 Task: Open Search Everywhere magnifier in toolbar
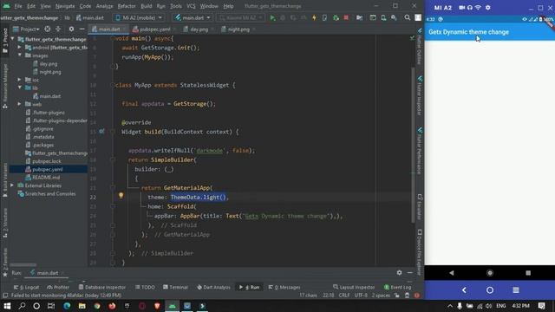click(408, 17)
